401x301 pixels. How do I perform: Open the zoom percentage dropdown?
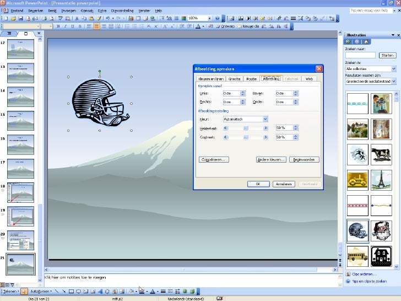[210, 18]
